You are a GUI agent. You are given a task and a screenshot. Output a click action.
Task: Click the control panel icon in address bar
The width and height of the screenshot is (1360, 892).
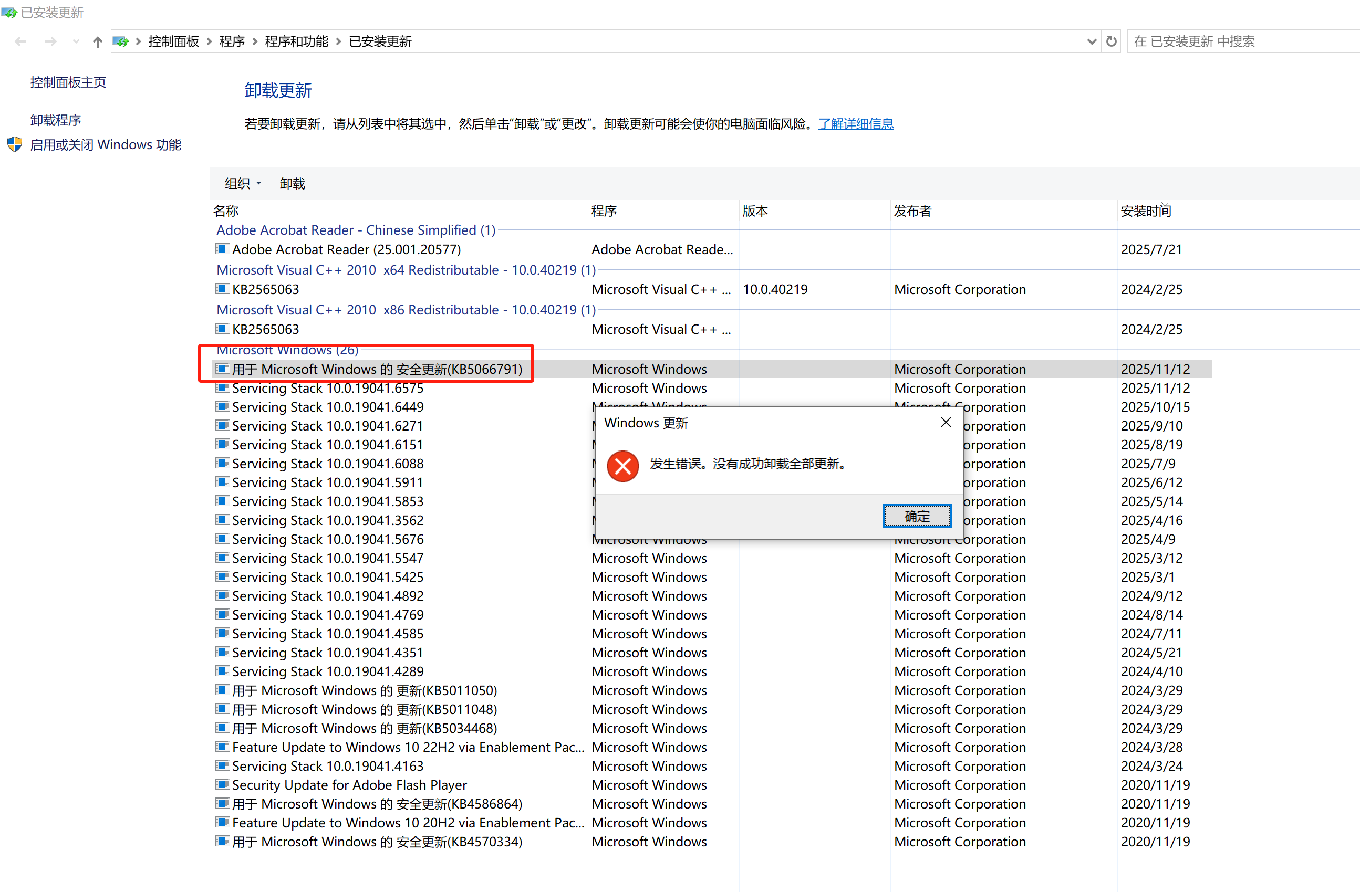(121, 41)
